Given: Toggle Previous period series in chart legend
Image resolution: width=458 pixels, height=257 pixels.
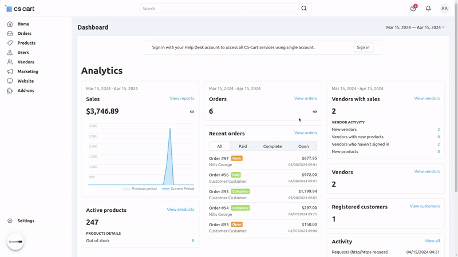Looking at the screenshot, I should coord(140,188).
